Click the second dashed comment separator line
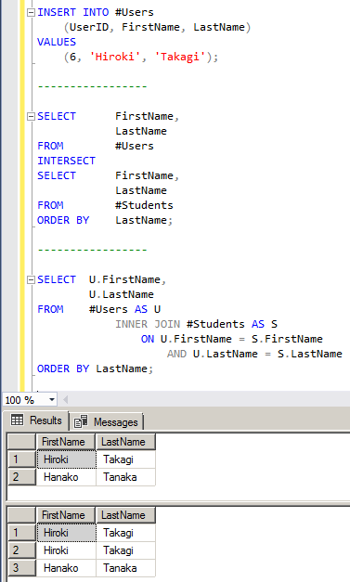Image resolution: width=350 pixels, height=582 pixels. pyautogui.click(x=93, y=250)
